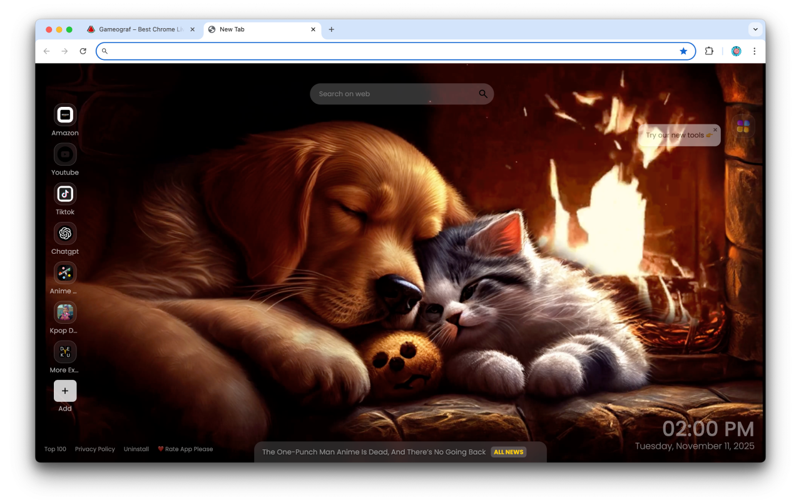
Task: Close the Gameograf tab
Action: pos(192,29)
